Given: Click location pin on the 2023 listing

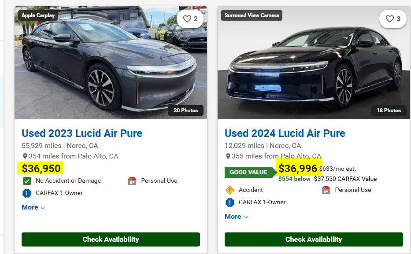Looking at the screenshot, I should click(25, 156).
